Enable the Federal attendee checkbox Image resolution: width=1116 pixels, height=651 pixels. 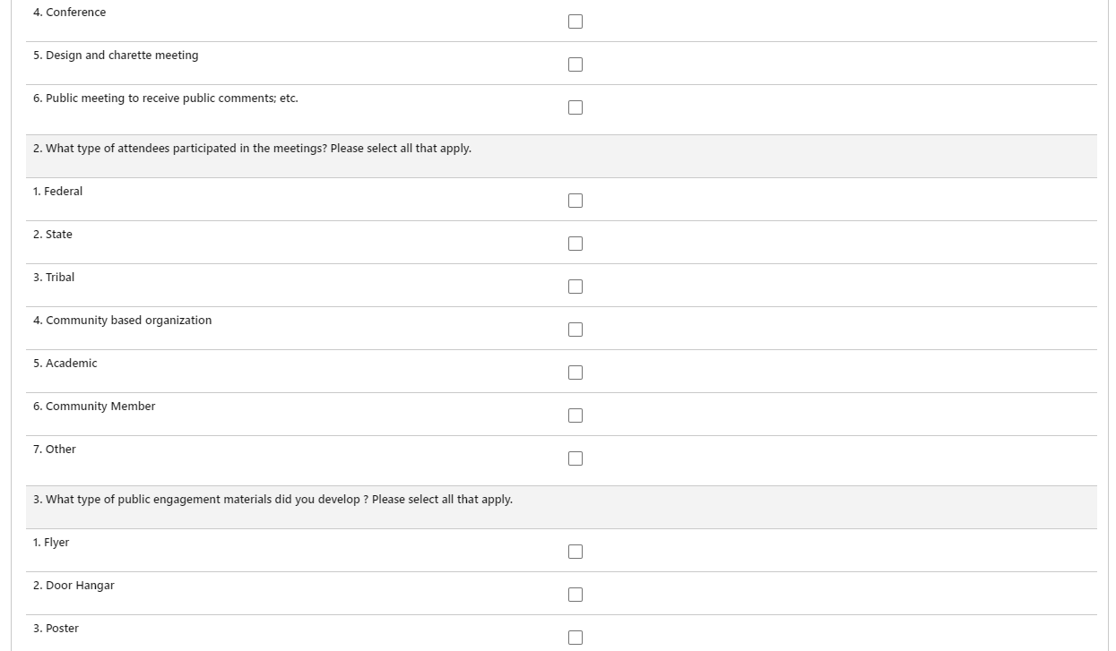(x=575, y=201)
